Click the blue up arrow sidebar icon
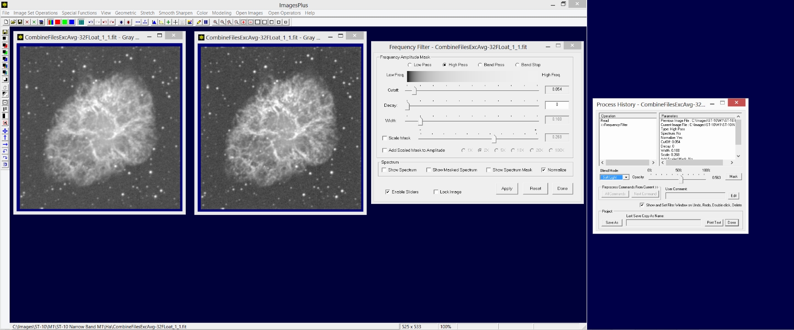The image size is (794, 330). [x=5, y=137]
